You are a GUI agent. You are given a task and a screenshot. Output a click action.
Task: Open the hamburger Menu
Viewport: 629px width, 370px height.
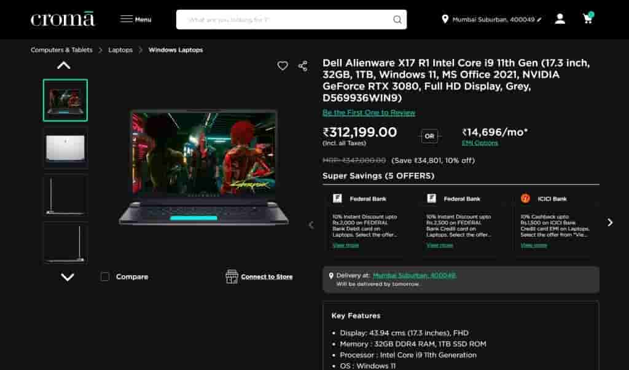click(x=136, y=19)
